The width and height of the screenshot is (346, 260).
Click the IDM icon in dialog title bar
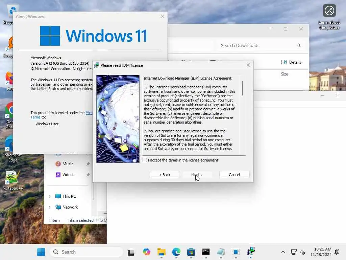coord(96,65)
